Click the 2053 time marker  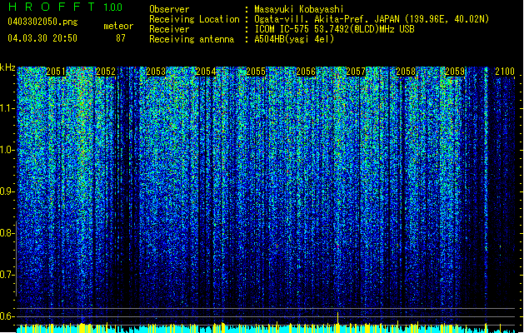pyautogui.click(x=156, y=72)
